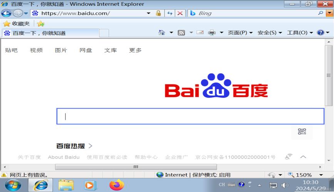Open the recent pages dropdown beside Forward
This screenshot has height=192, width=334.
pyautogui.click(x=26, y=13)
